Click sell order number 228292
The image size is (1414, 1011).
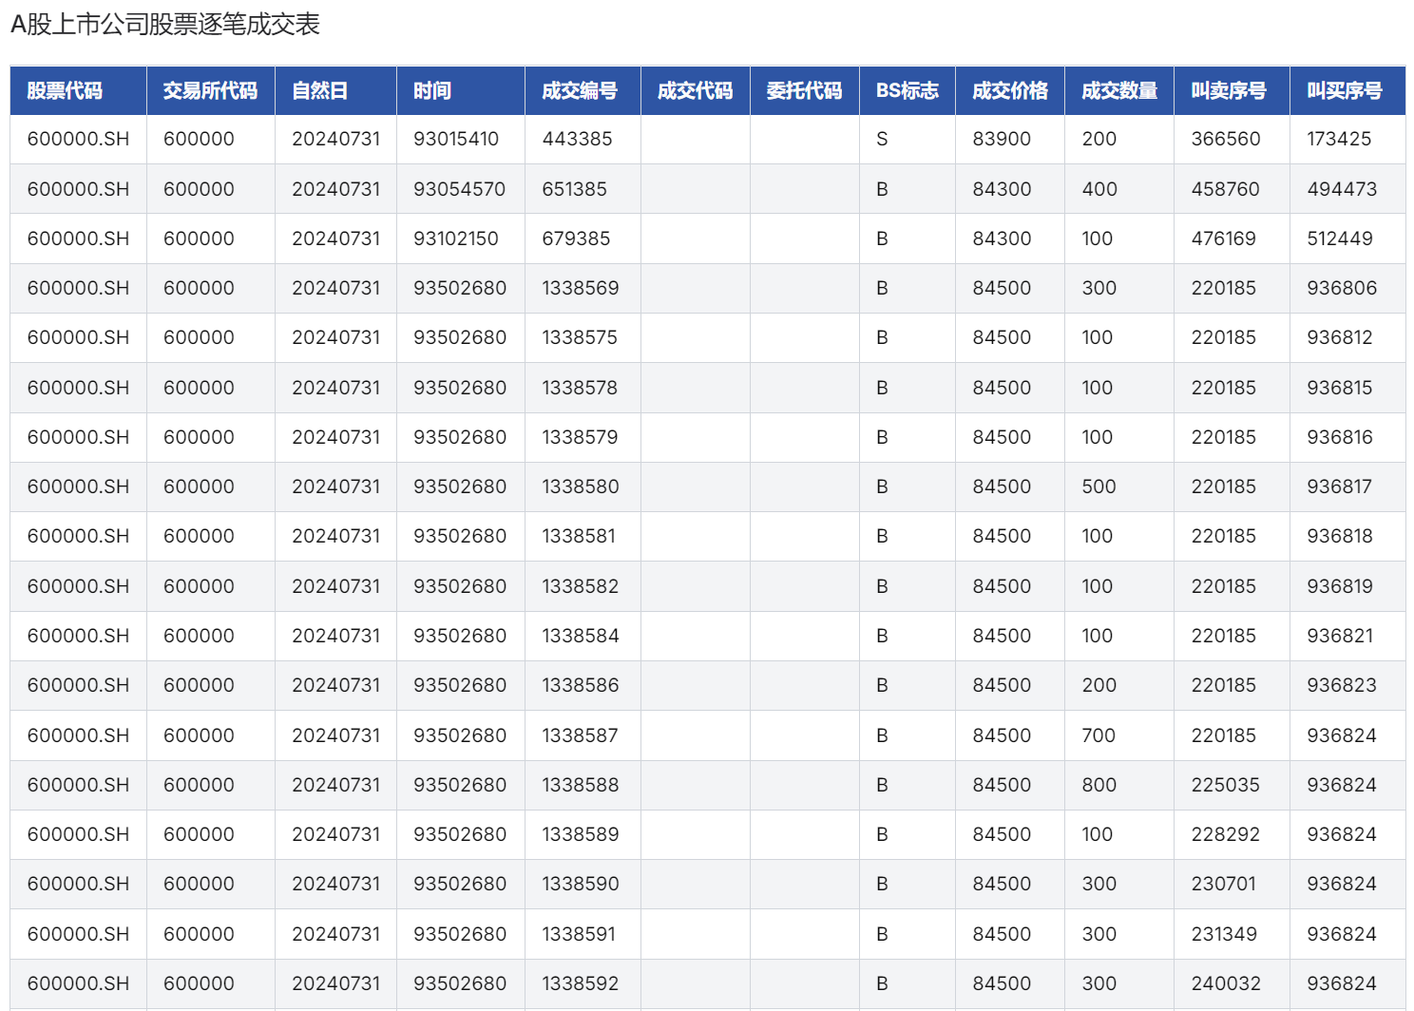coord(1226,834)
